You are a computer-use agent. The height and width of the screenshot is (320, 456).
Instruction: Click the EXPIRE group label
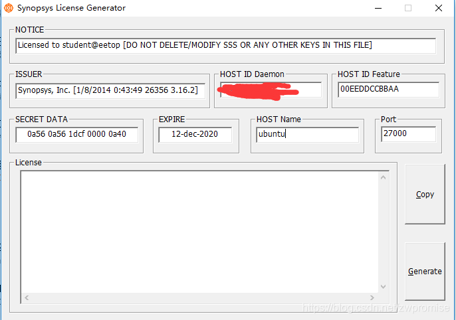coord(172,120)
